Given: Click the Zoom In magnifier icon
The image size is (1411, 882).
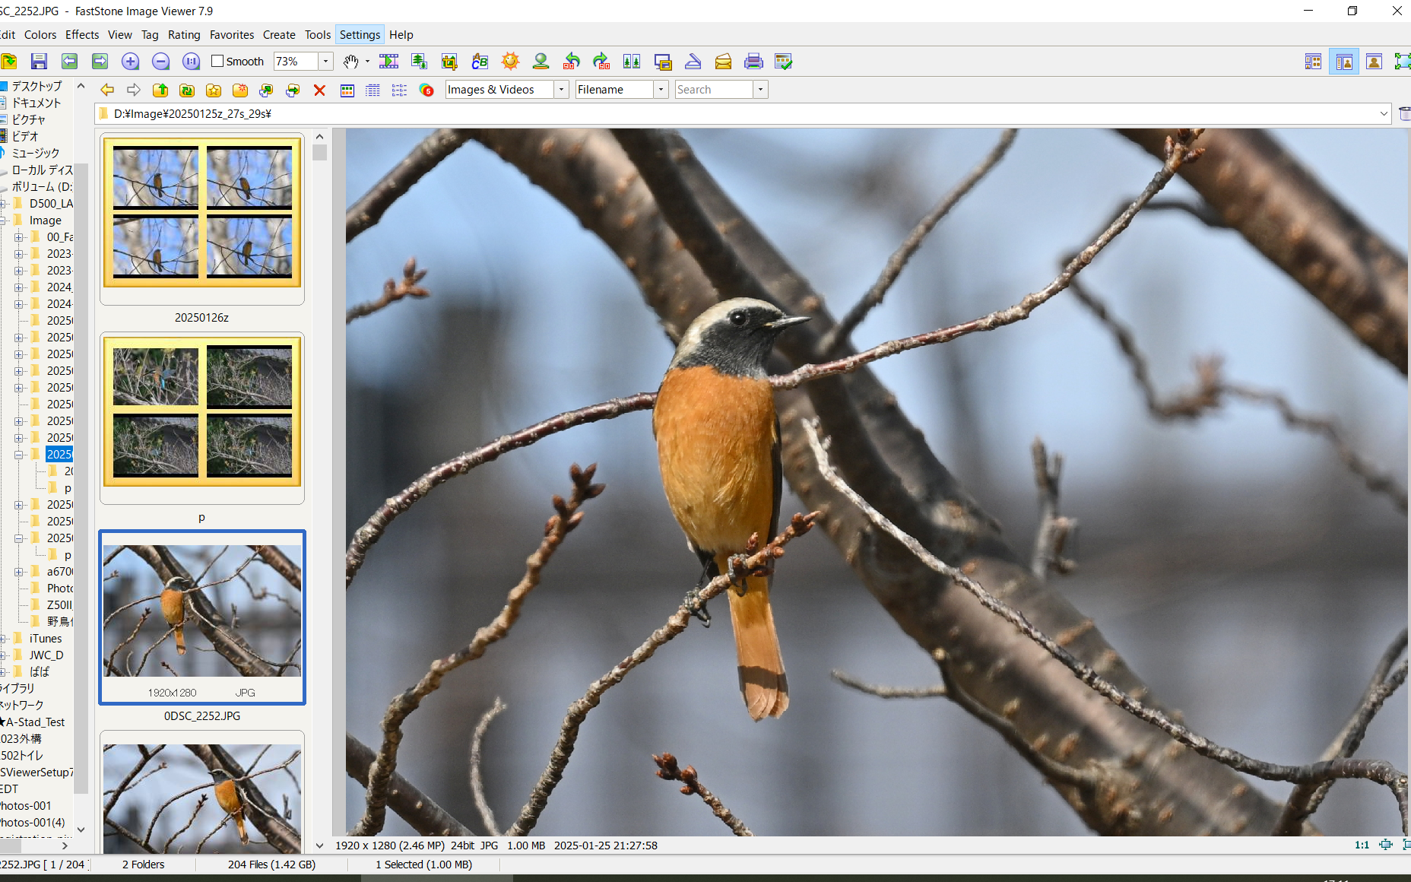Looking at the screenshot, I should (130, 62).
